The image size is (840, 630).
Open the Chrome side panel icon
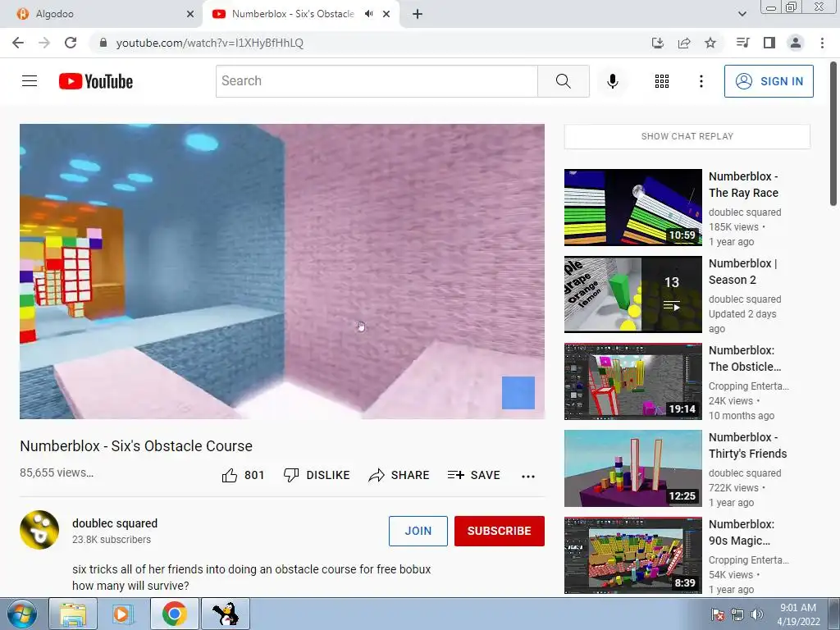(769, 43)
